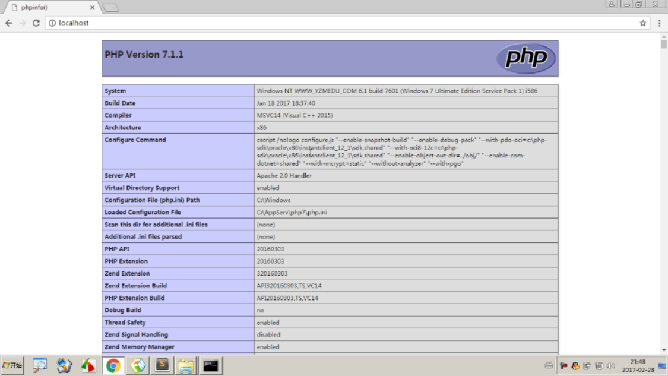Switch to Chrome in the taskbar

113,365
